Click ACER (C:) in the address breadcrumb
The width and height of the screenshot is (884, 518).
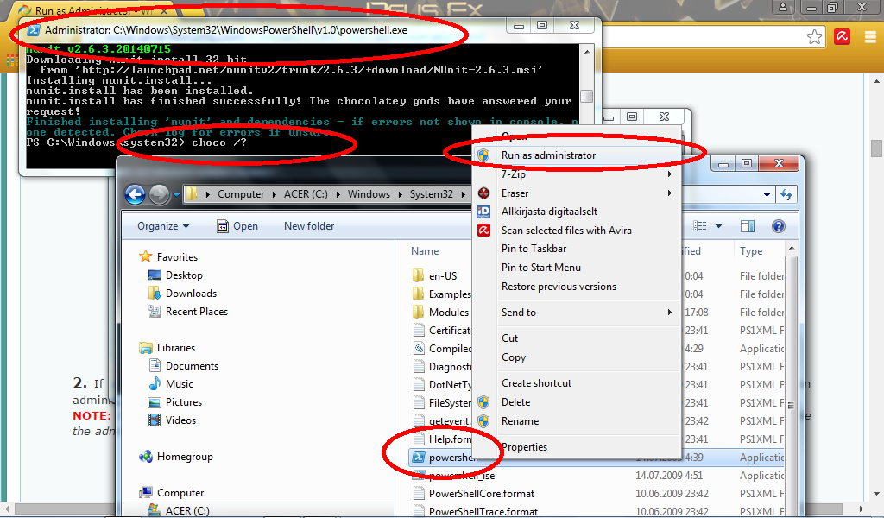(x=306, y=194)
